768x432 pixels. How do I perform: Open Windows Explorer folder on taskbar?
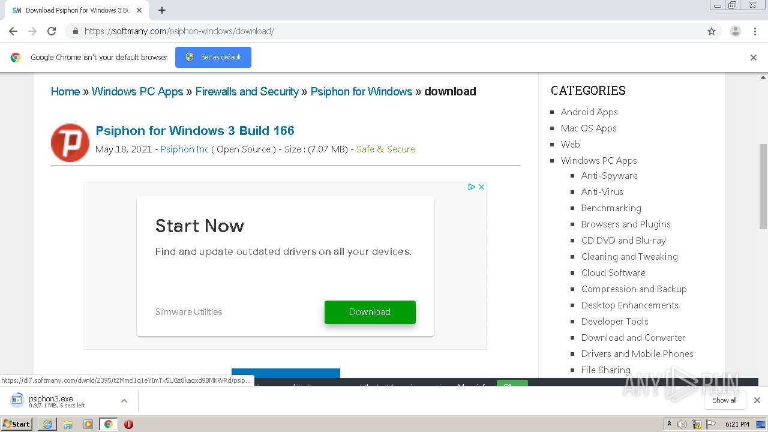[68, 424]
